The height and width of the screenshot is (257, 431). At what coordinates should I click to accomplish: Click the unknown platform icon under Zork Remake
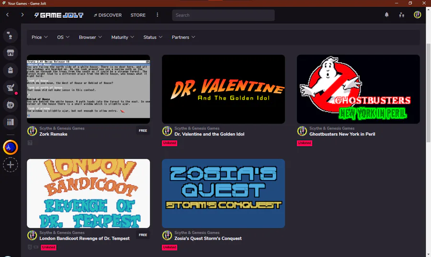click(x=30, y=143)
